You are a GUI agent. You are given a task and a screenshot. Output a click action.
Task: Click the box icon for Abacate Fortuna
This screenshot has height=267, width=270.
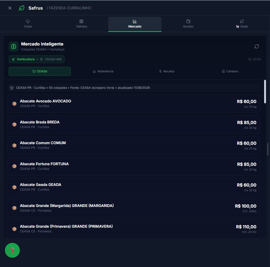click(x=15, y=166)
